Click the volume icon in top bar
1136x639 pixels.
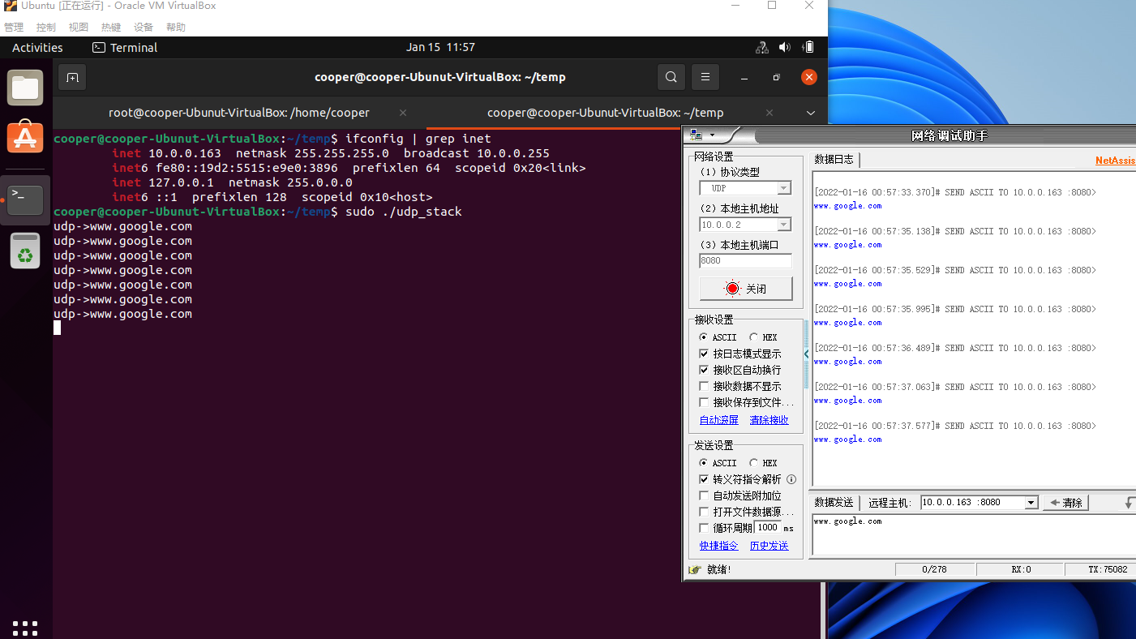point(784,48)
